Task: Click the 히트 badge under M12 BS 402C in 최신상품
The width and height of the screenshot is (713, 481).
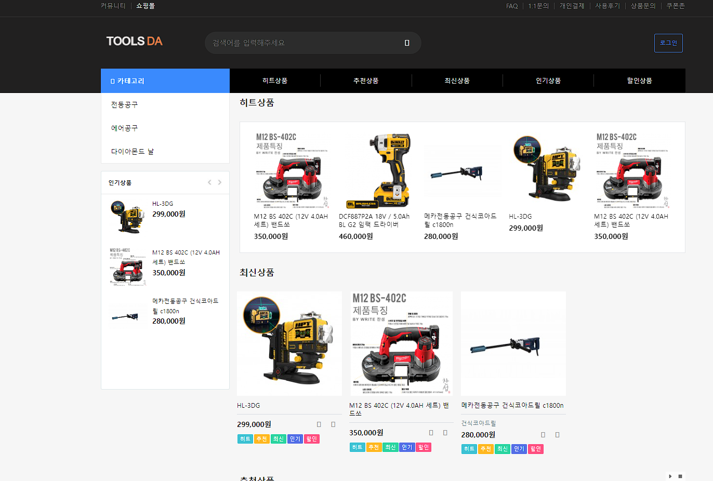Action: click(358, 447)
